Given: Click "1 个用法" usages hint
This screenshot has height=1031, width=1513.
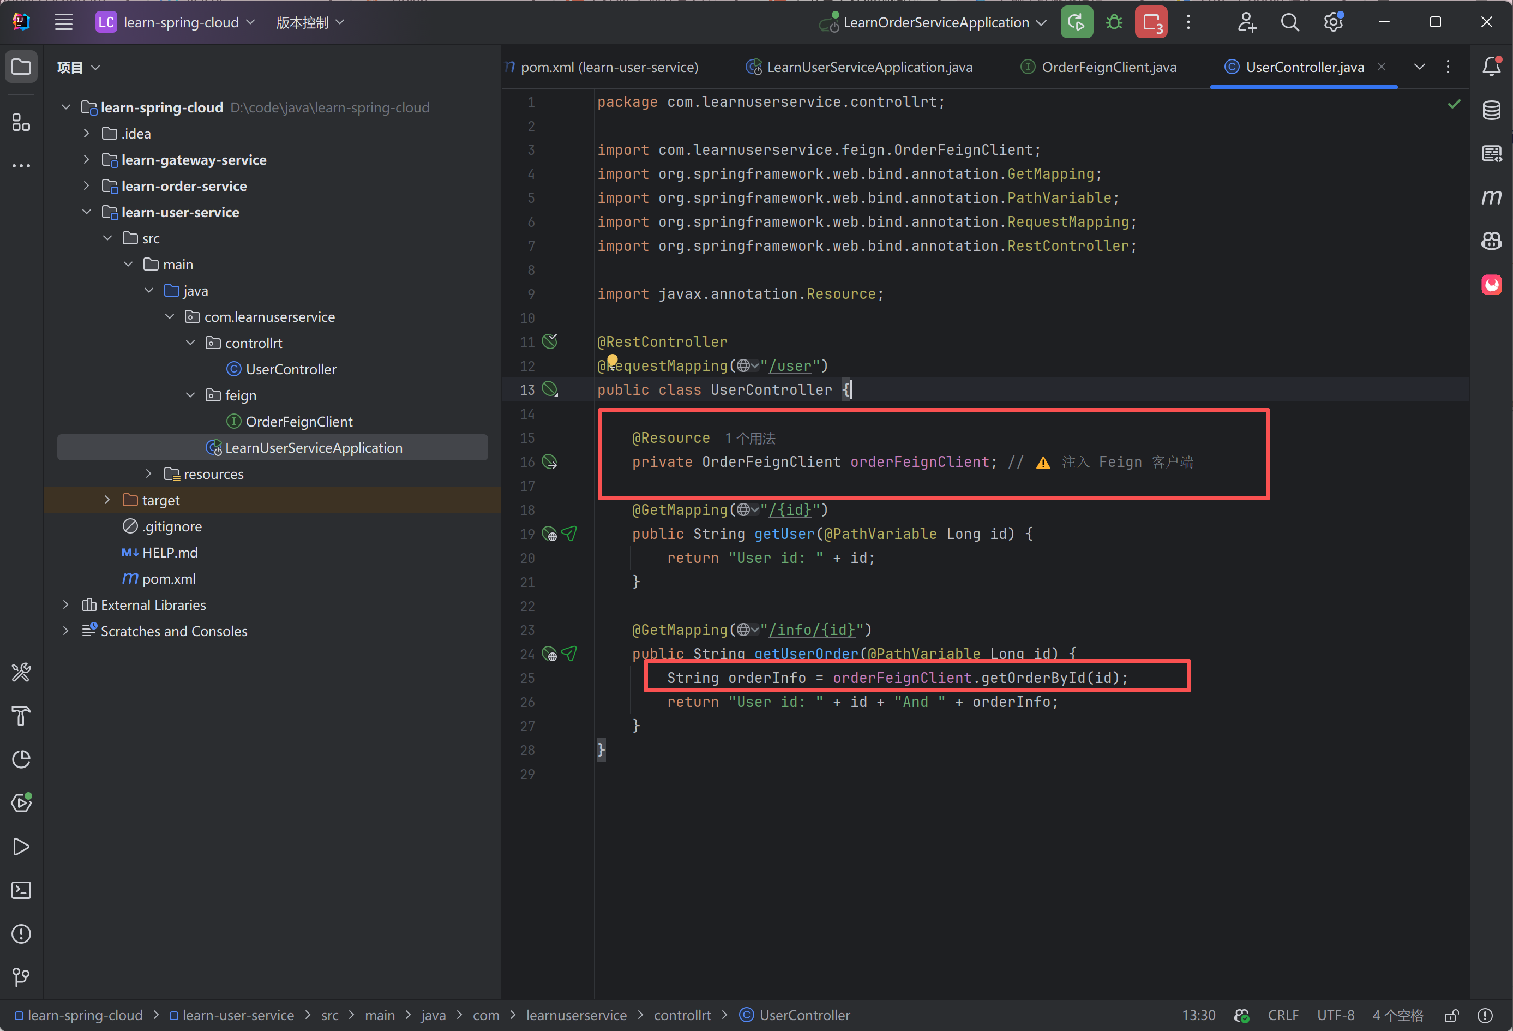Looking at the screenshot, I should tap(750, 439).
